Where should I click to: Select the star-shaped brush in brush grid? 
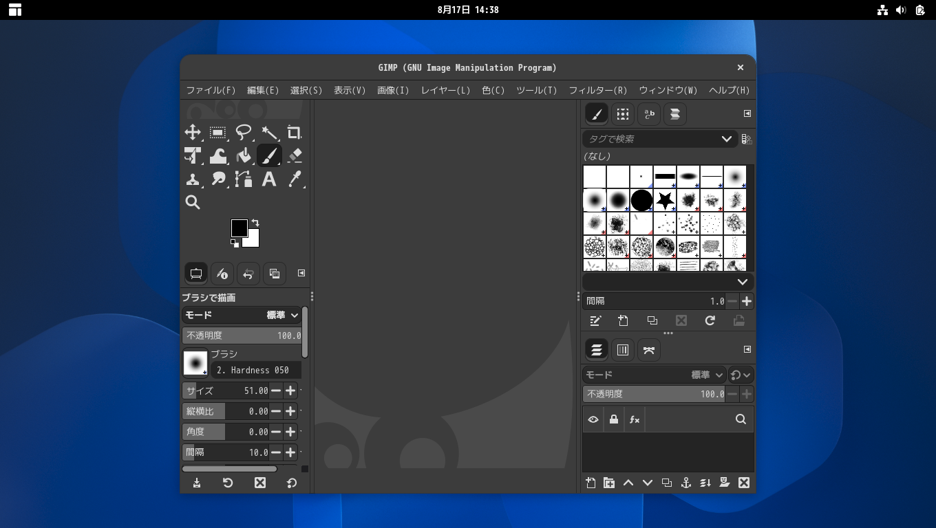click(665, 200)
